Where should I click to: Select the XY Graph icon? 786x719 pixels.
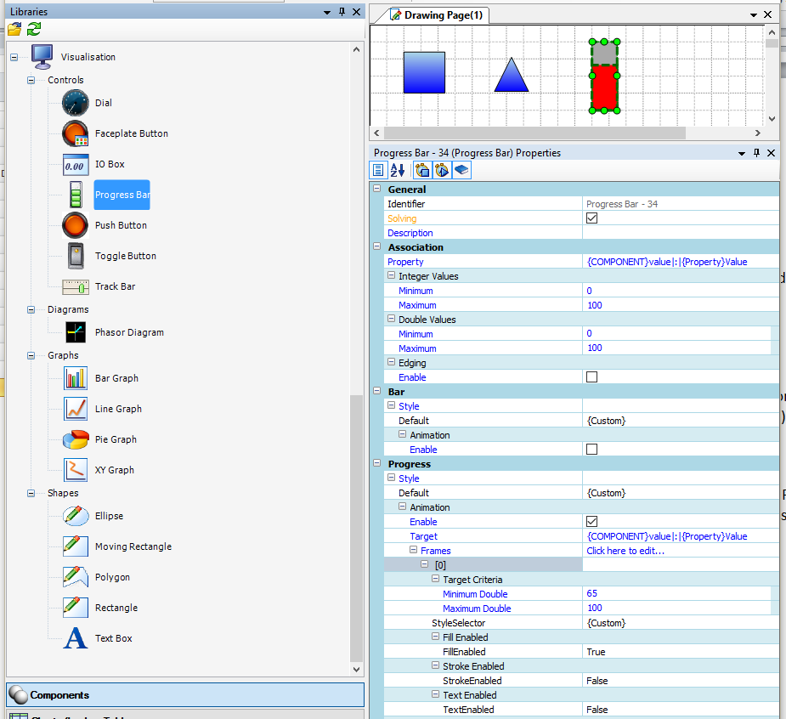[x=76, y=470]
